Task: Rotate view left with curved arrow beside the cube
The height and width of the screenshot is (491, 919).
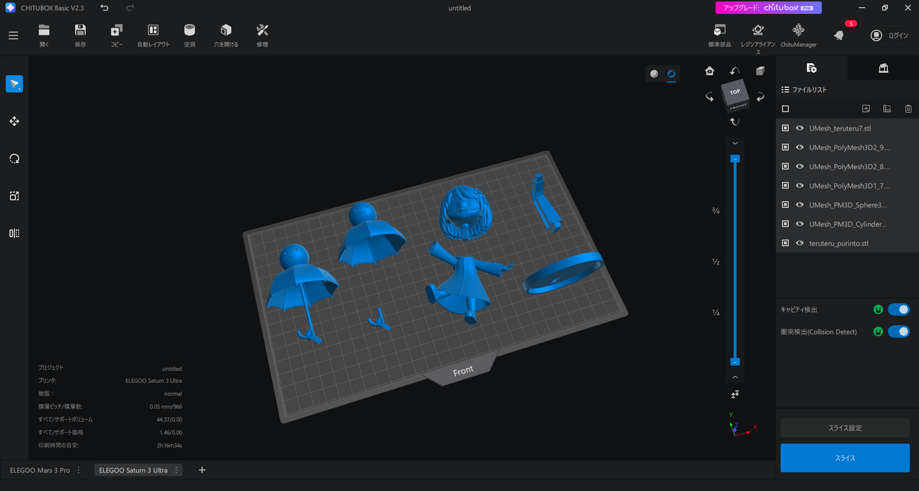Action: point(710,97)
